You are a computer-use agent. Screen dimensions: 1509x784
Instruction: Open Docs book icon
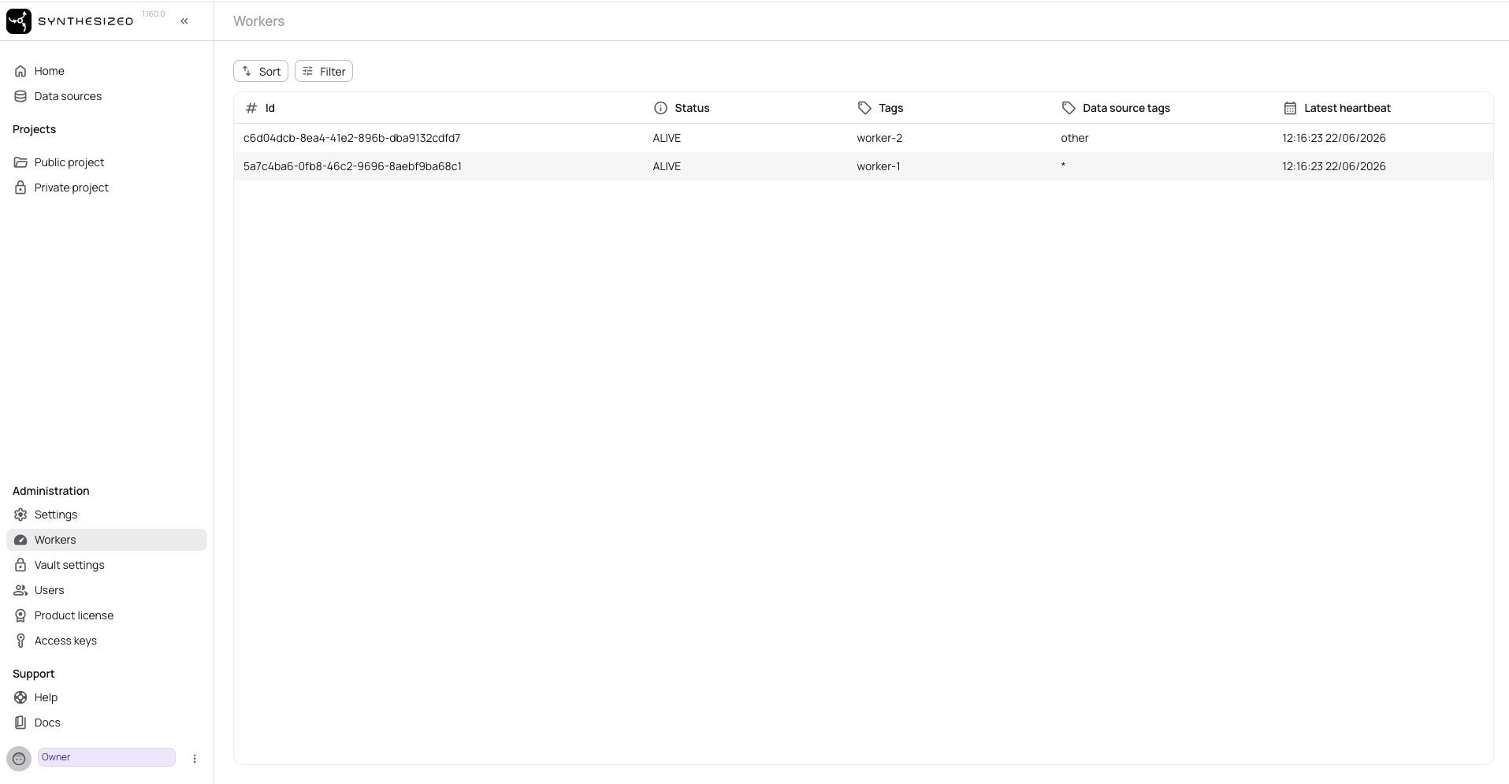point(20,723)
